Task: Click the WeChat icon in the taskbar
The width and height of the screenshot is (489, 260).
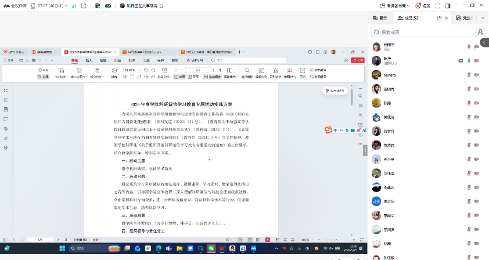Action: pyautogui.click(x=211, y=248)
